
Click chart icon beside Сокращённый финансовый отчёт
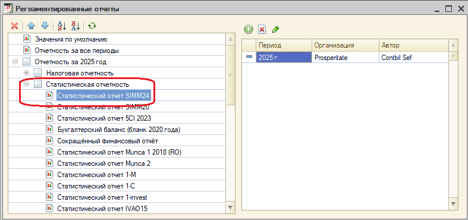point(49,140)
